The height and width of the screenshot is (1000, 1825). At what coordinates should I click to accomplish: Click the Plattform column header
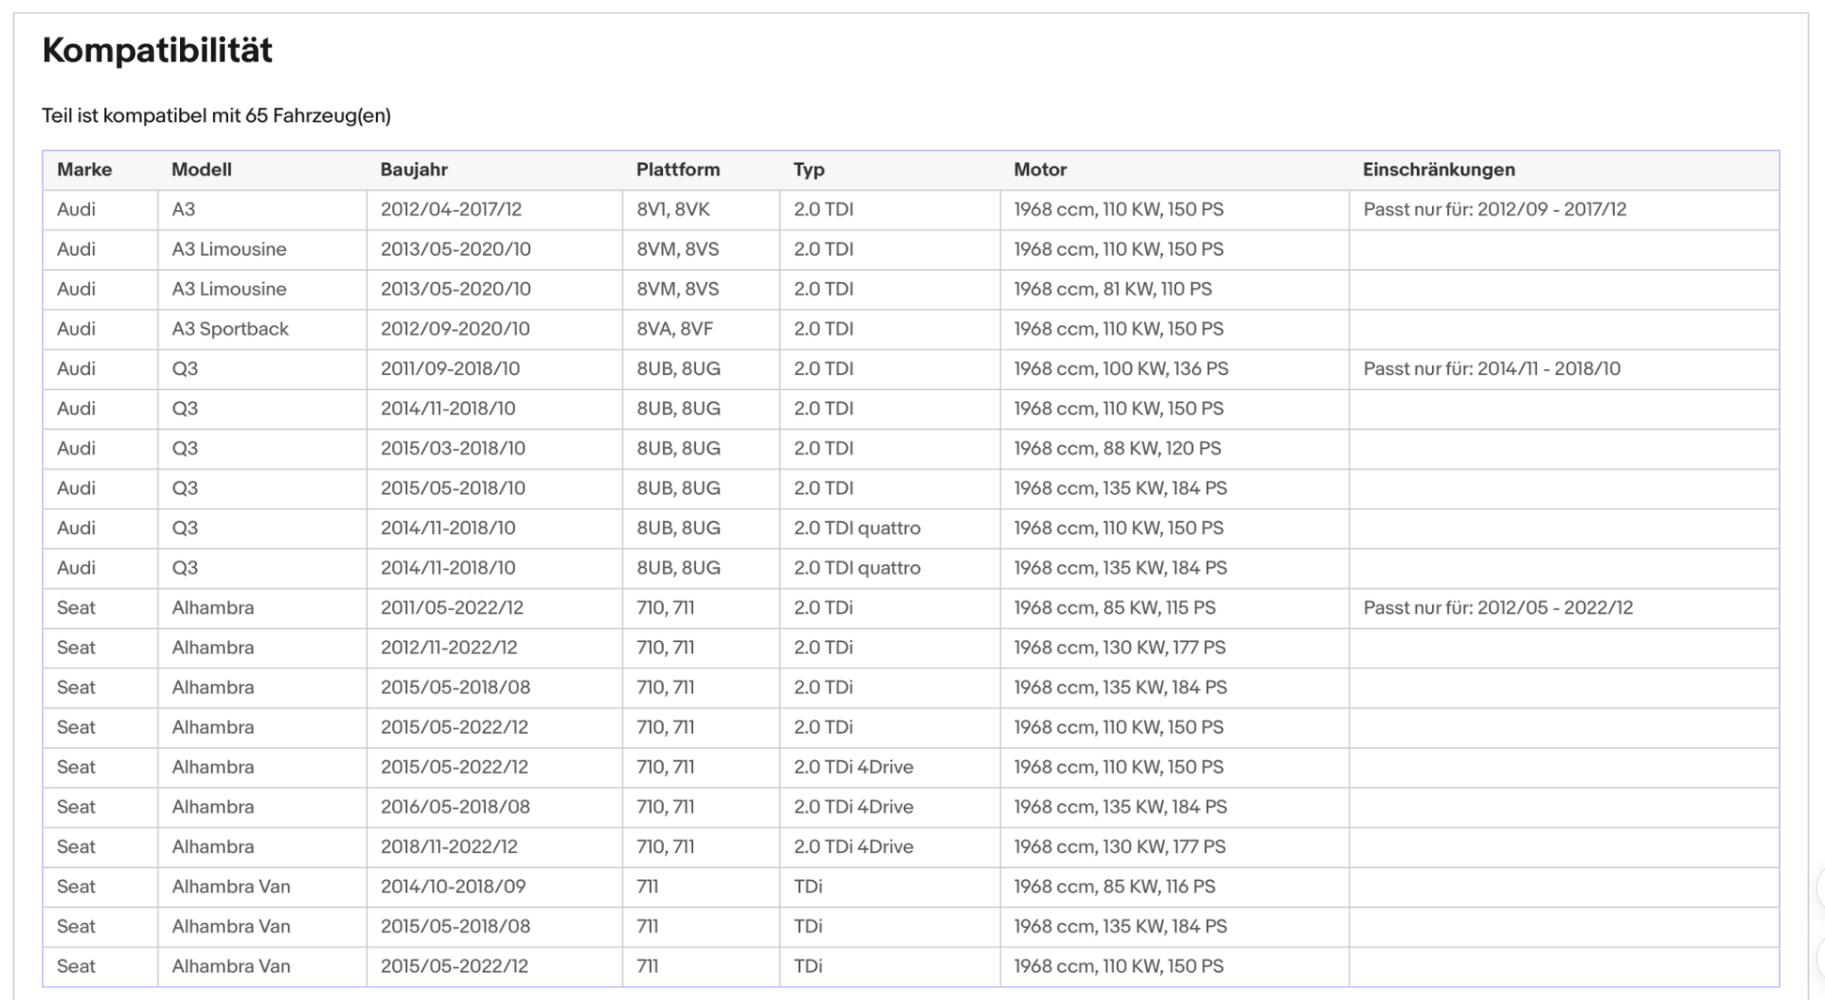[678, 170]
